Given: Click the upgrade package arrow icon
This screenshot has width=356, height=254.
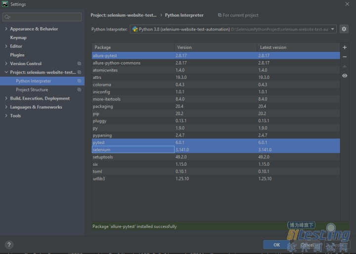Looking at the screenshot, I should coord(345,66).
